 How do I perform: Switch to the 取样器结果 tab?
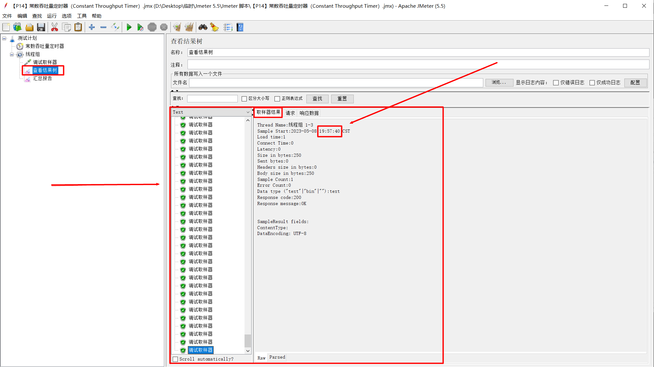click(x=268, y=112)
